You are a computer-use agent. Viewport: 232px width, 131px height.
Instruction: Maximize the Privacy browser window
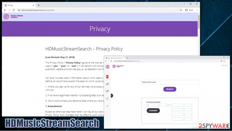190,4
